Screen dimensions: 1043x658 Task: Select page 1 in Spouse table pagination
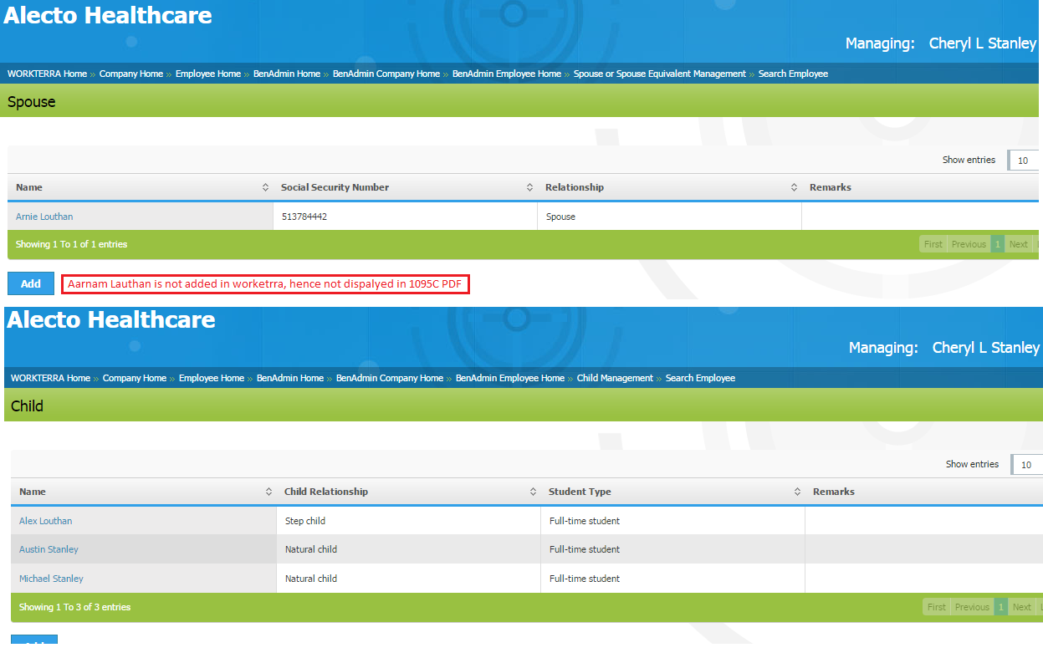998,244
